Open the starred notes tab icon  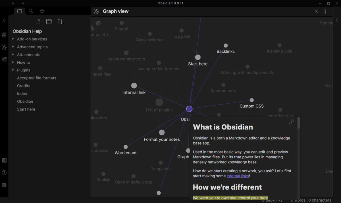42,11
